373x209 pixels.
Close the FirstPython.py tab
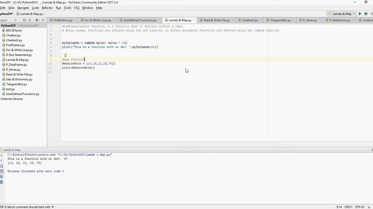tap(75, 20)
